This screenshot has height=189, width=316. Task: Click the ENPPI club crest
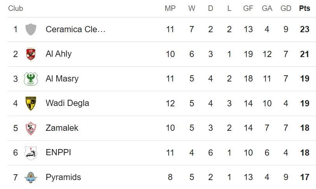(31, 153)
